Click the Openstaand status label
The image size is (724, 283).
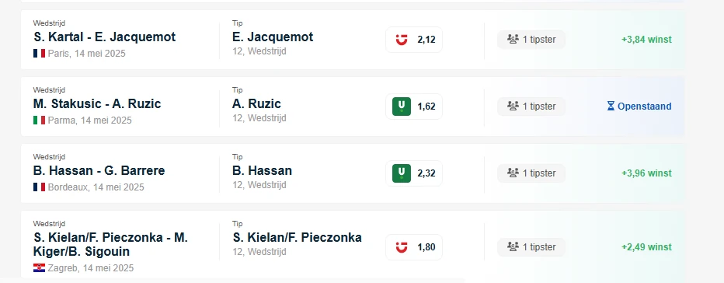[644, 107]
